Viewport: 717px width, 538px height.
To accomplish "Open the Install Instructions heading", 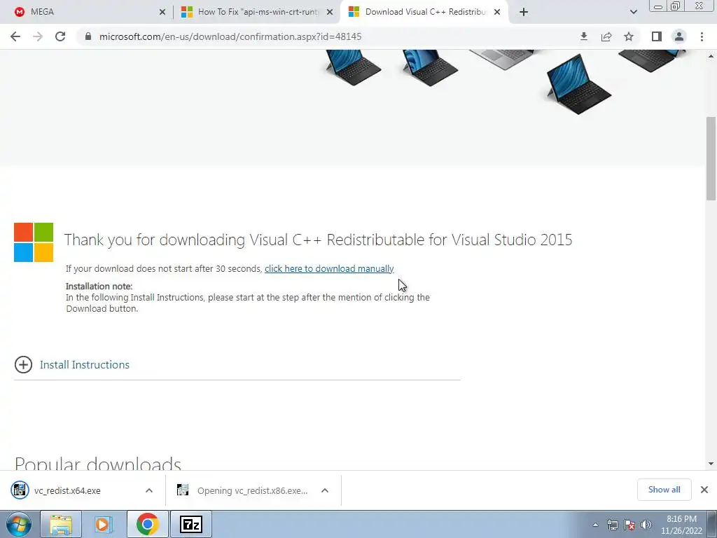I will coord(85,364).
